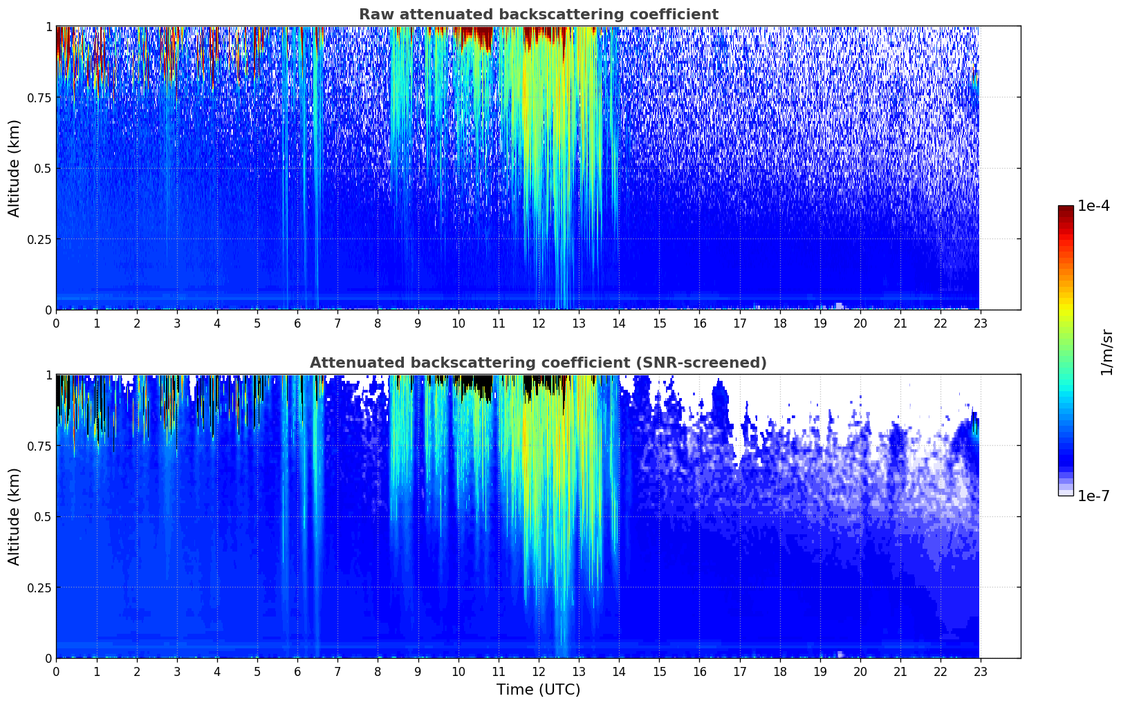Click the 'Raw attenuated backscattering coefficient' title
1121x705 pixels.
click(538, 15)
